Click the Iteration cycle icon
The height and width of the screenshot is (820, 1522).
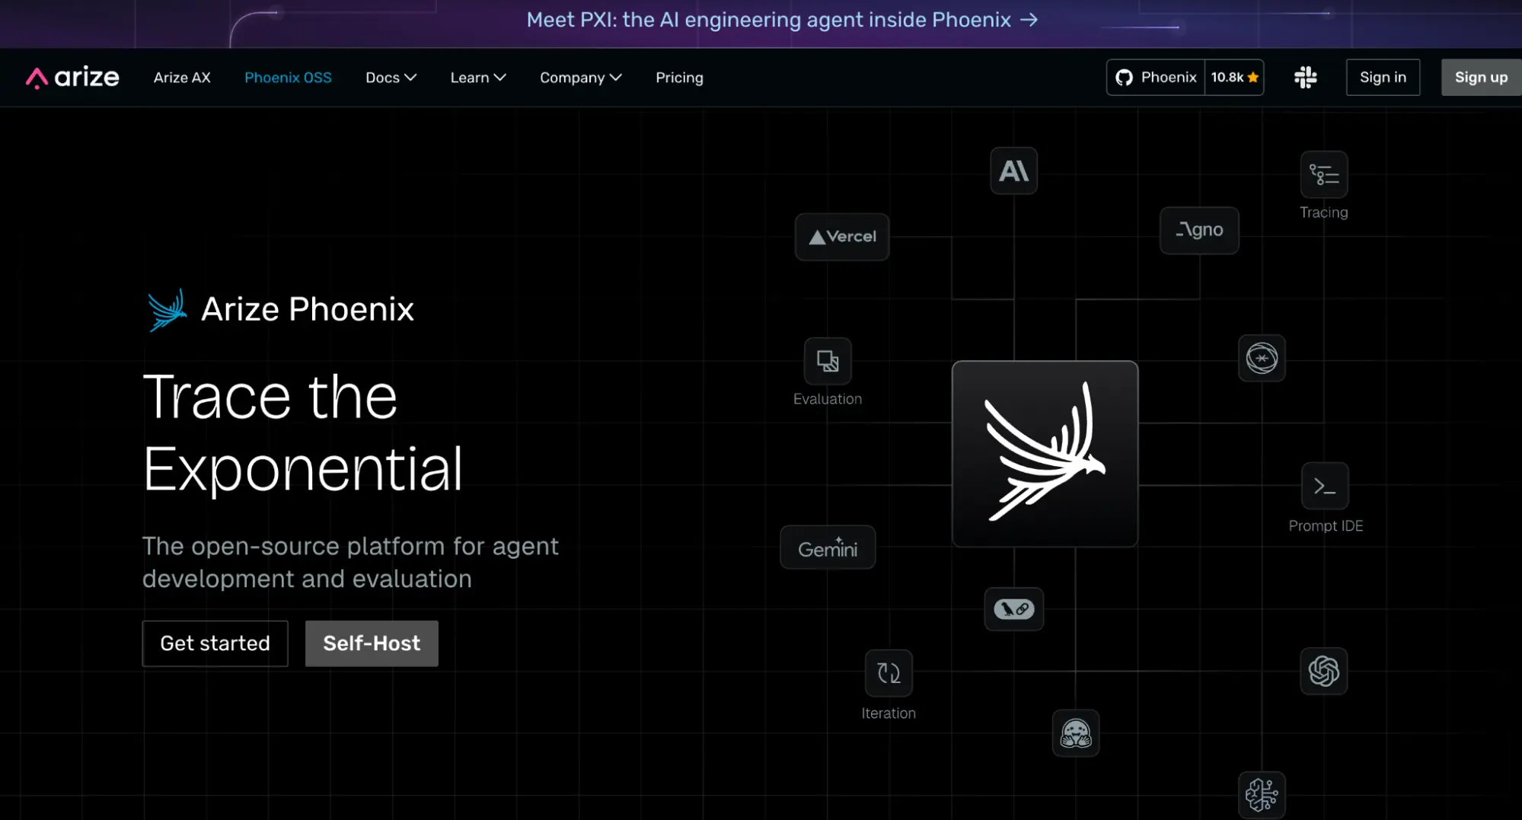(x=889, y=673)
